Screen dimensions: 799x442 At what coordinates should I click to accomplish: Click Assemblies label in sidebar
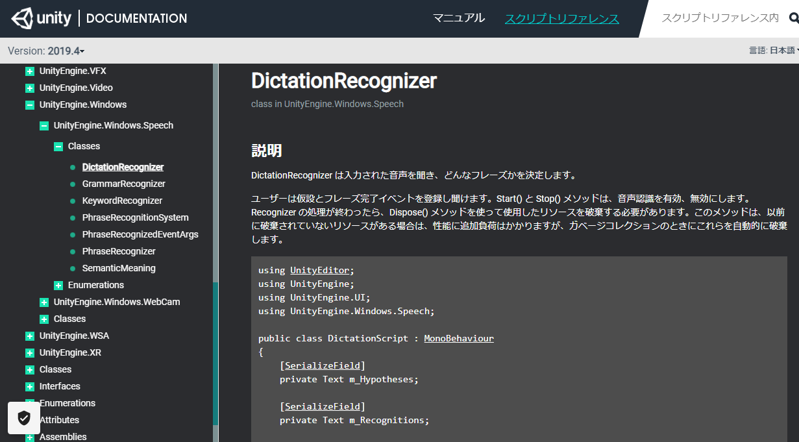(x=63, y=437)
